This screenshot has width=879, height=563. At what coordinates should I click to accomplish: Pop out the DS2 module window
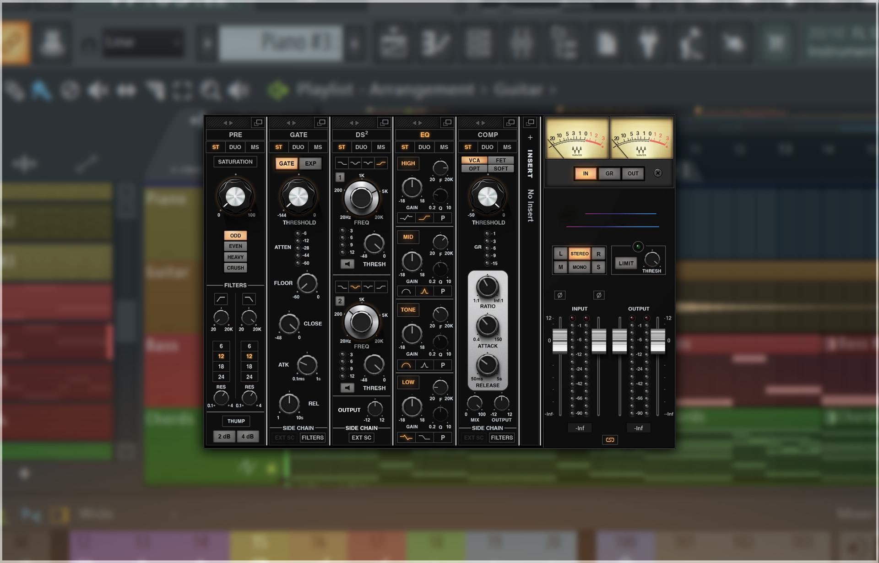pos(385,123)
